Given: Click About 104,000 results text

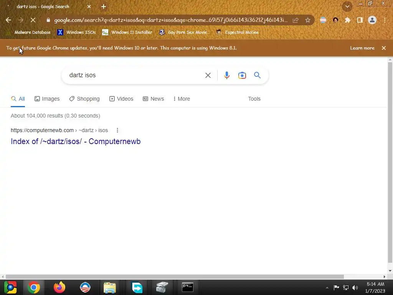Looking at the screenshot, I should point(55,116).
